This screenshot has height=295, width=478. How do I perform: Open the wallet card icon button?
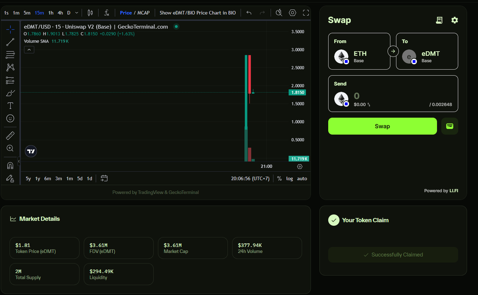tap(450, 126)
